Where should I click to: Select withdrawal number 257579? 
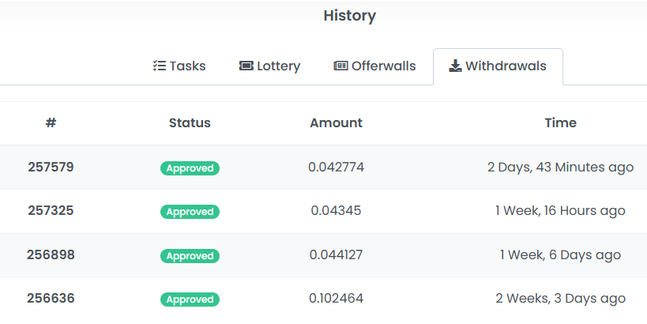(51, 167)
